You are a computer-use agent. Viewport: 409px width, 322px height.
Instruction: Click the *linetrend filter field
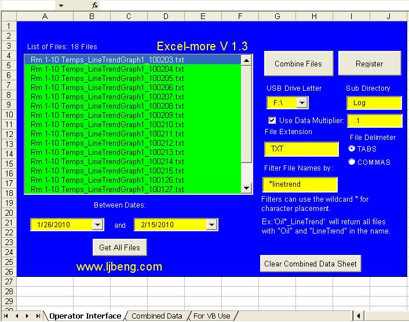pos(300,184)
